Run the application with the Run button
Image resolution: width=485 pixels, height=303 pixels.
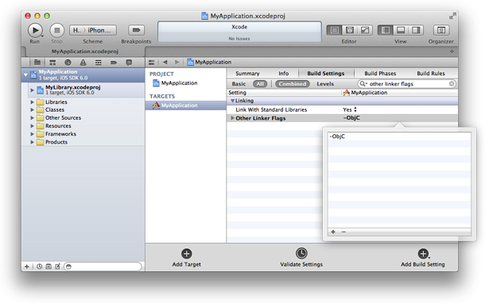35,30
